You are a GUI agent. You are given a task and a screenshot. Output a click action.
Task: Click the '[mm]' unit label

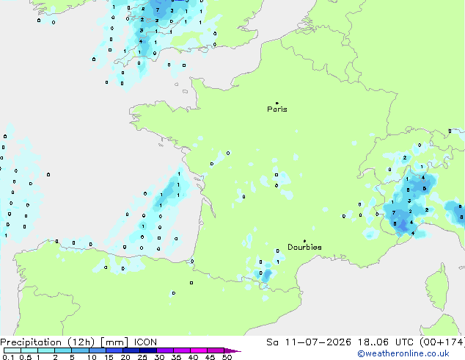click(114, 342)
